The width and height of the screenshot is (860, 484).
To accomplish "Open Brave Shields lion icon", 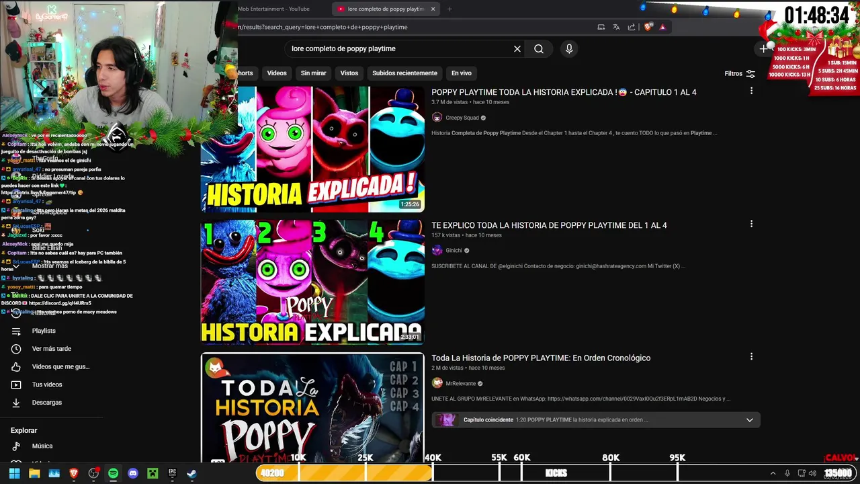I will point(648,27).
